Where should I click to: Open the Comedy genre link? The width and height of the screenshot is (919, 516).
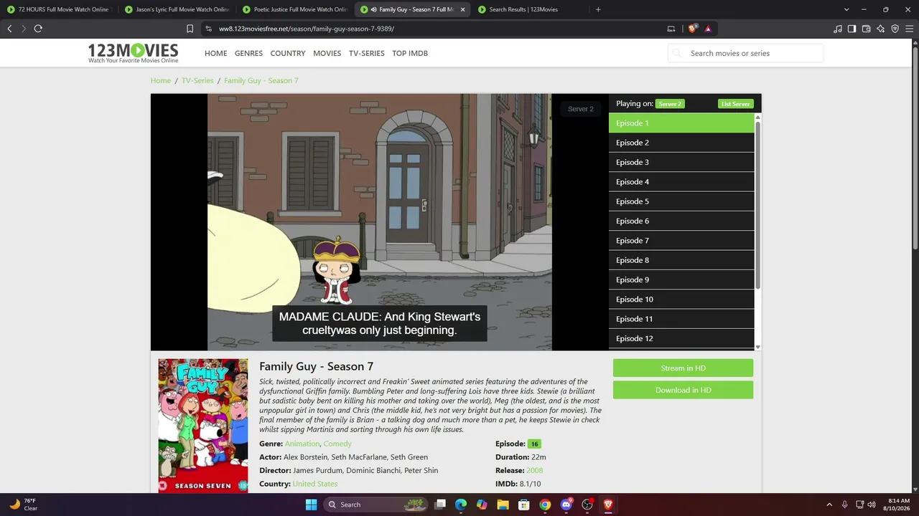pyautogui.click(x=337, y=444)
